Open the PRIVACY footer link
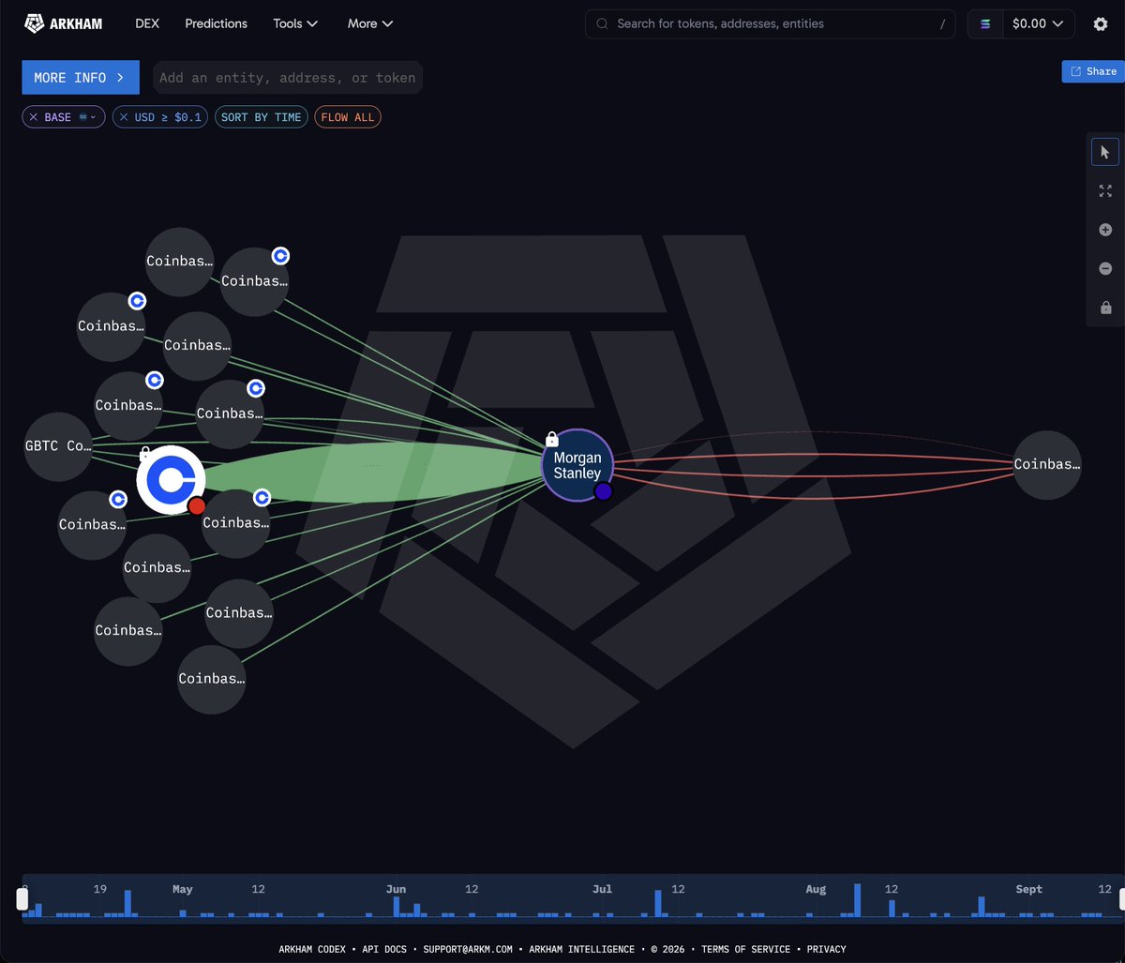Image resolution: width=1125 pixels, height=963 pixels. tap(826, 949)
